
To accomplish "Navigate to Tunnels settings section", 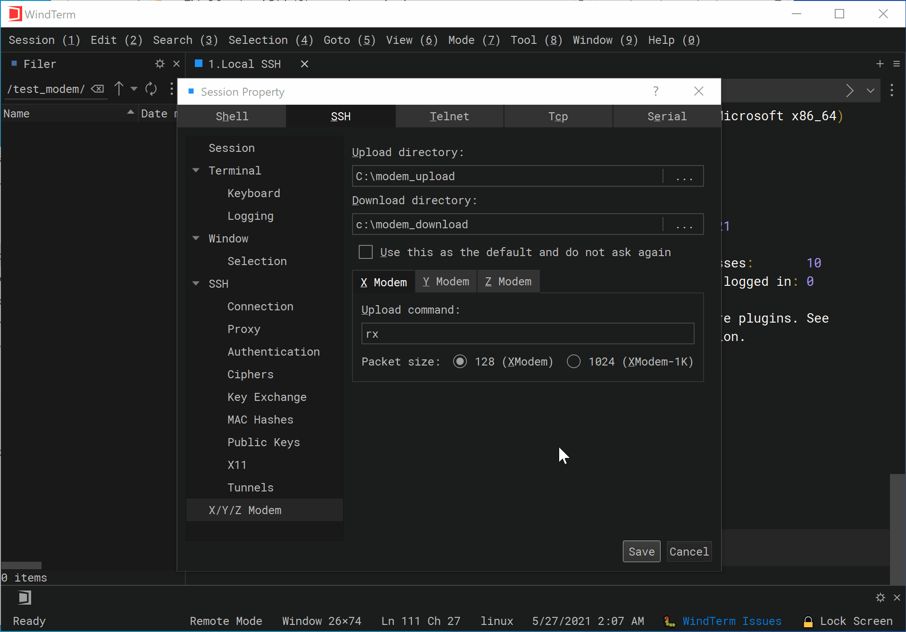I will tap(251, 487).
